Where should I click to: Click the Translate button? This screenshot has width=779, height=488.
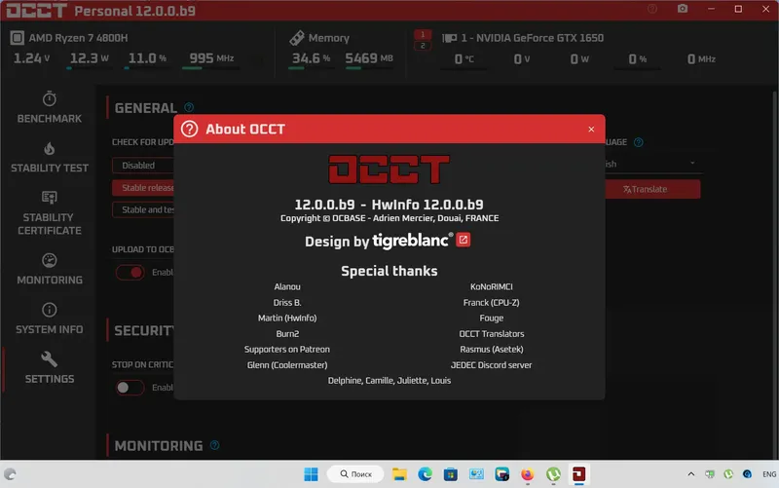(x=652, y=189)
